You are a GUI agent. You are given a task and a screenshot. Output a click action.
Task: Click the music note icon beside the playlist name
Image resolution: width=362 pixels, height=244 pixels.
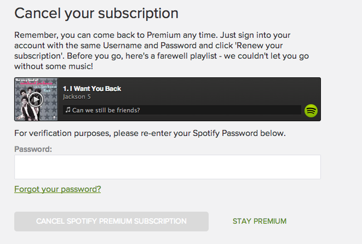[x=67, y=110]
